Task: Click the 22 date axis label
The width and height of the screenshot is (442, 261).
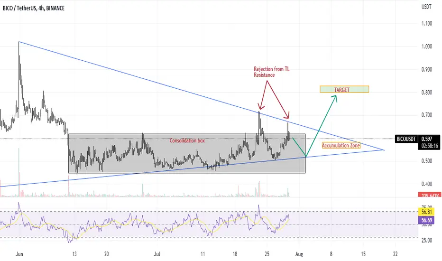Action: 396,254
